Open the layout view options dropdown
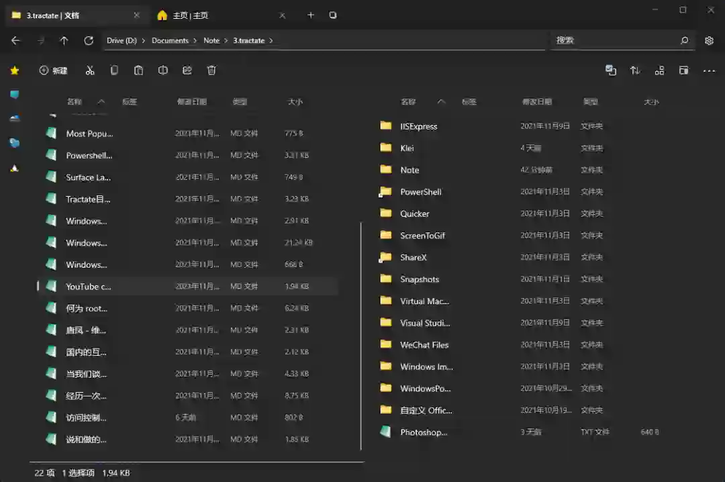Screen dimensions: 725x482 659,70
